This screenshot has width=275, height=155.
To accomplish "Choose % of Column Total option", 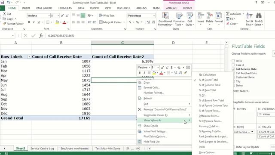I will point(210,85).
